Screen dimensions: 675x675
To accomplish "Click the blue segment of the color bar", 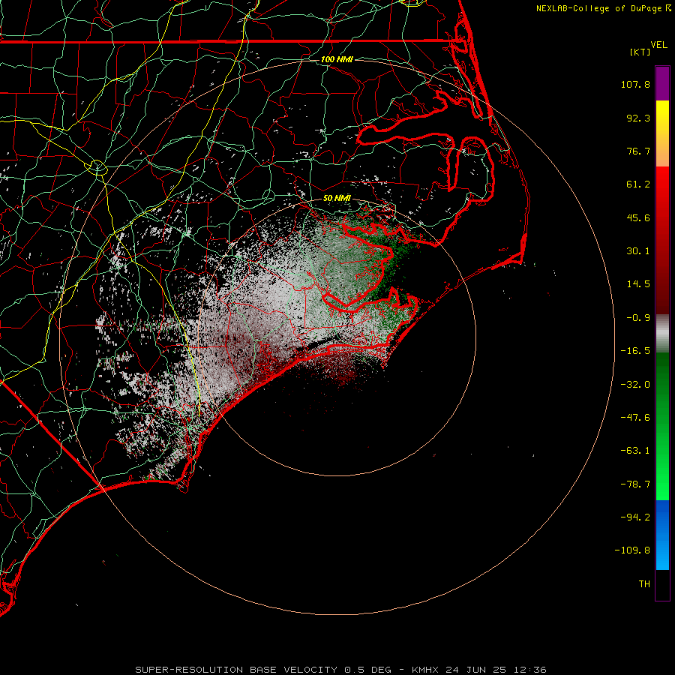I will pyautogui.click(x=662, y=535).
